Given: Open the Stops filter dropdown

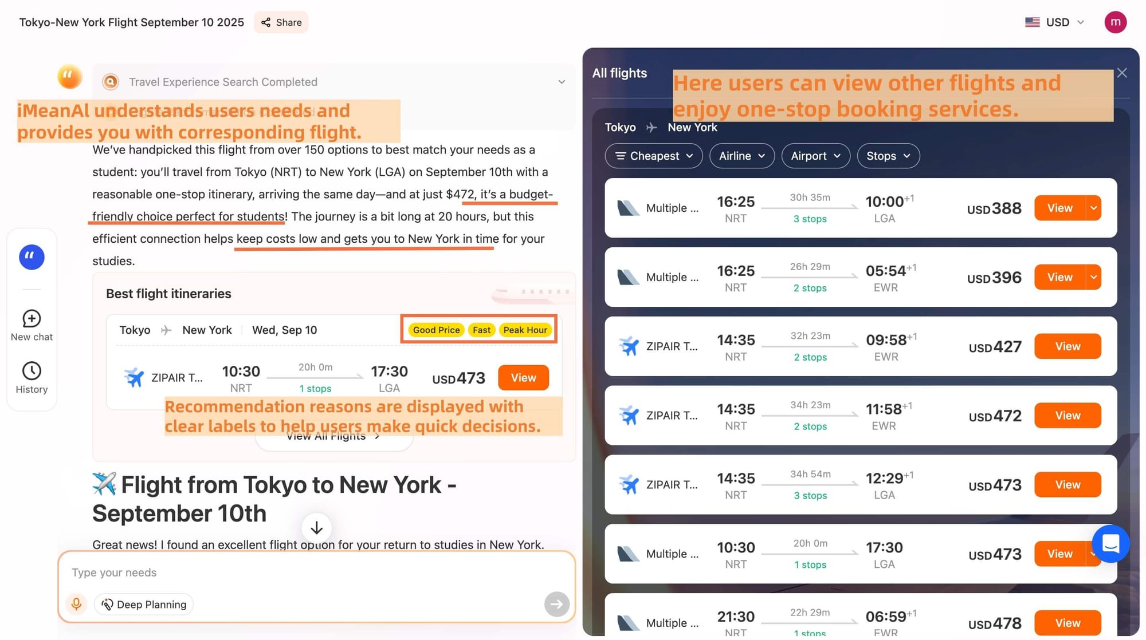Looking at the screenshot, I should pyautogui.click(x=888, y=156).
